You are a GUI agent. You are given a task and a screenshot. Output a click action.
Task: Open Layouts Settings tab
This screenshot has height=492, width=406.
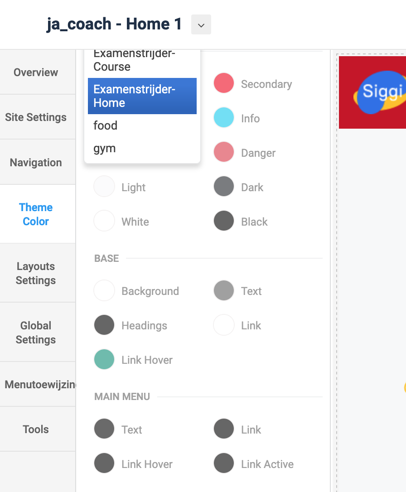36,273
